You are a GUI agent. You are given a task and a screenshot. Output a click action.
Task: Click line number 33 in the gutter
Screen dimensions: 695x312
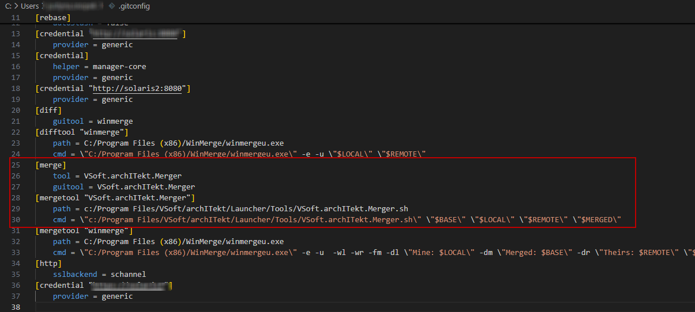click(16, 252)
